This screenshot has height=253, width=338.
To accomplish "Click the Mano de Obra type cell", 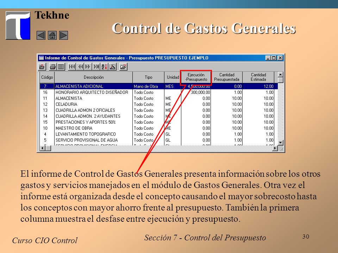I will point(148,86).
